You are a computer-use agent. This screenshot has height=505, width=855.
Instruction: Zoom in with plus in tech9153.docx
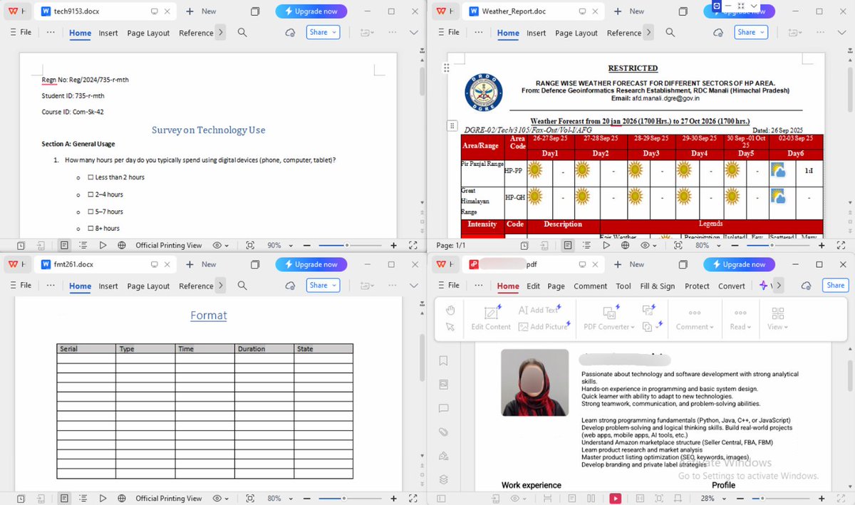[393, 245]
